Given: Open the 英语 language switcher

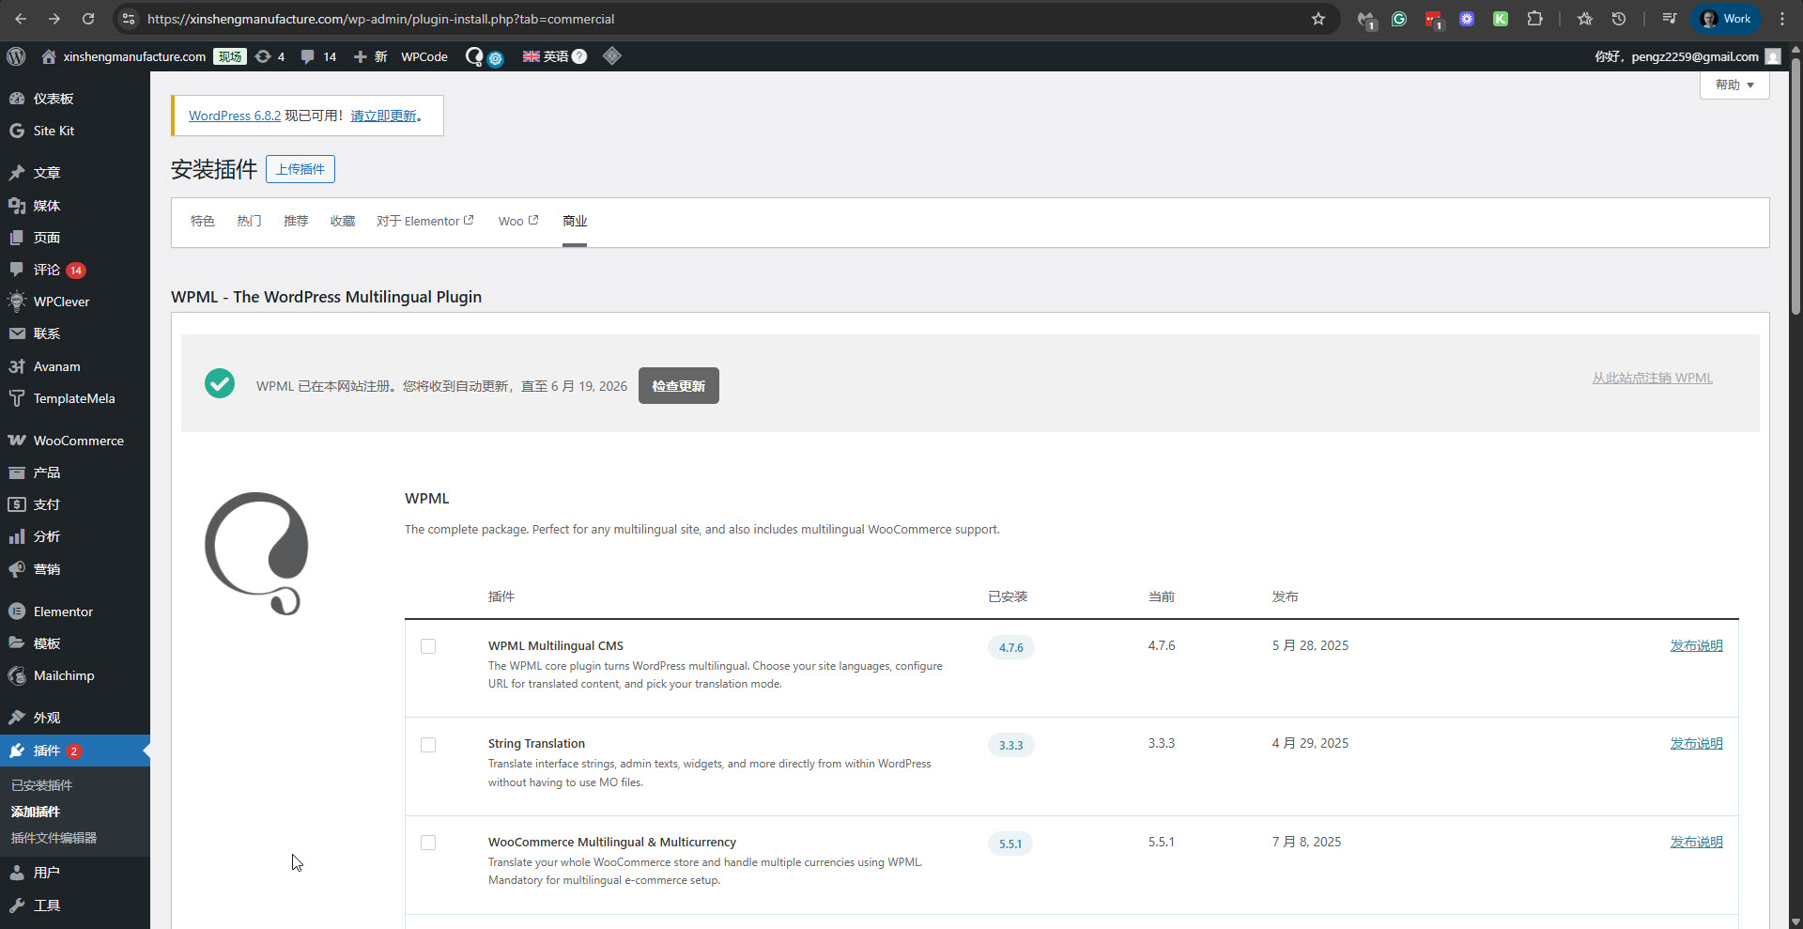Looking at the screenshot, I should [x=554, y=56].
